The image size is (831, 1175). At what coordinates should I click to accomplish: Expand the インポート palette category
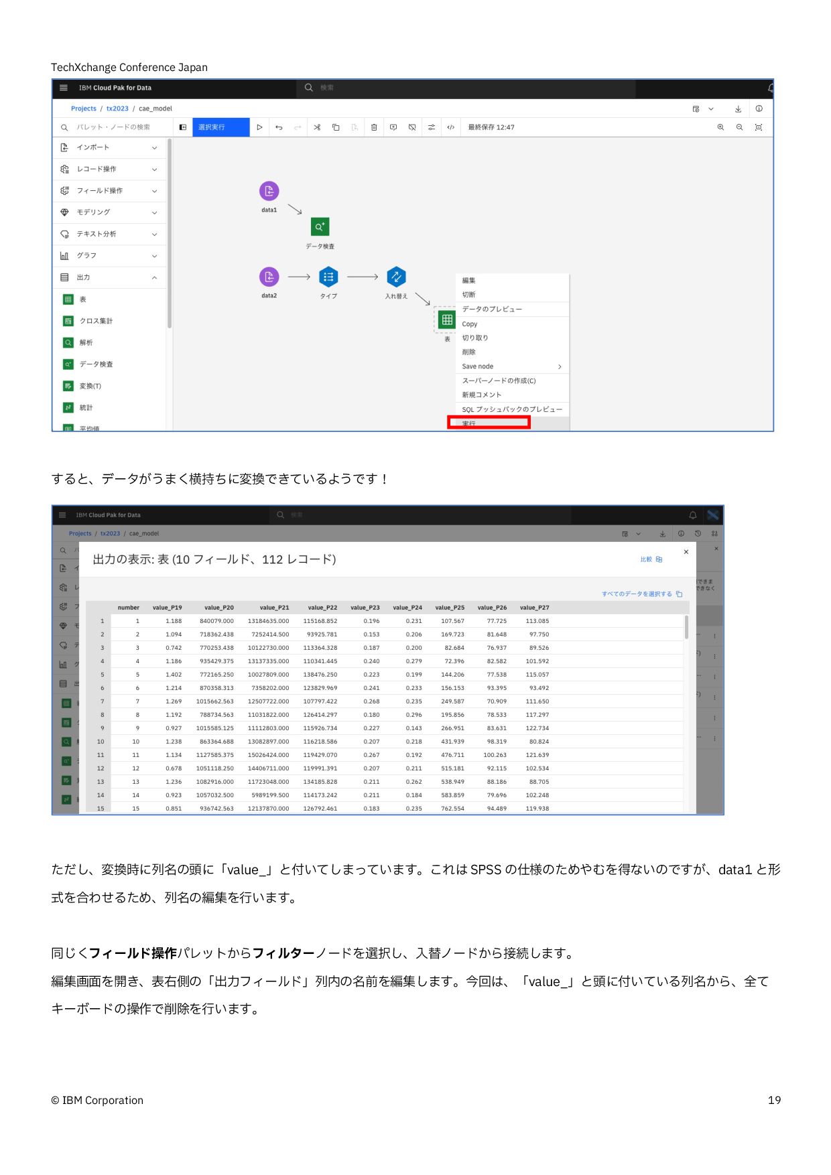110,147
